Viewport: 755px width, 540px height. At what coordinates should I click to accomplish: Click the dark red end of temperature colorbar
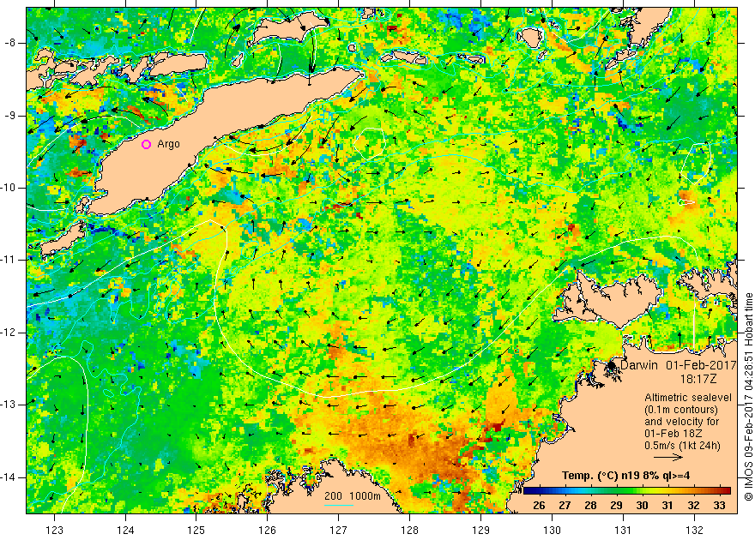pos(728,491)
